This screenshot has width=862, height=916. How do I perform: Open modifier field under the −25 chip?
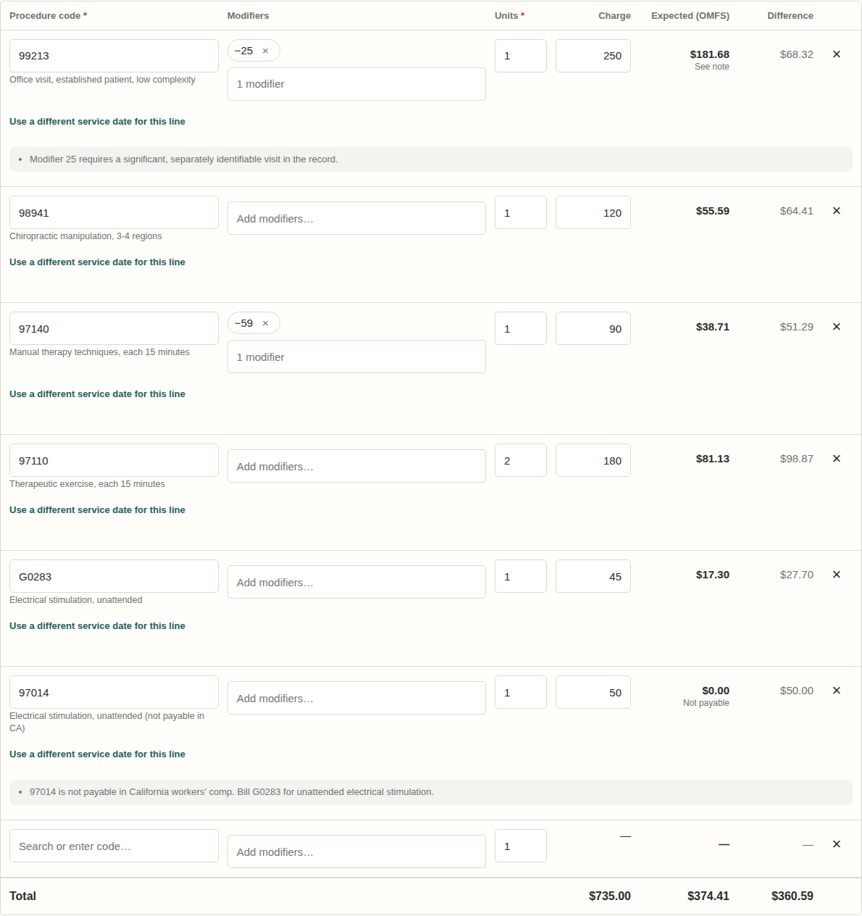coord(356,84)
